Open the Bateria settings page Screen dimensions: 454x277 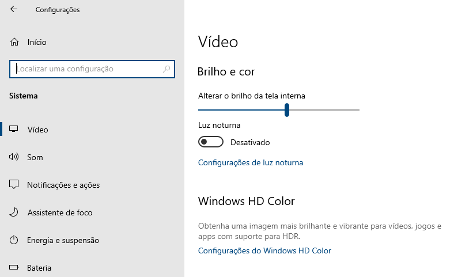click(39, 268)
